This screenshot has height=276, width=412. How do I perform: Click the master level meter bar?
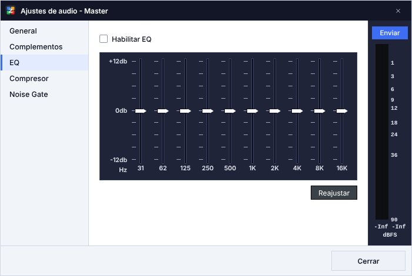coord(382,132)
